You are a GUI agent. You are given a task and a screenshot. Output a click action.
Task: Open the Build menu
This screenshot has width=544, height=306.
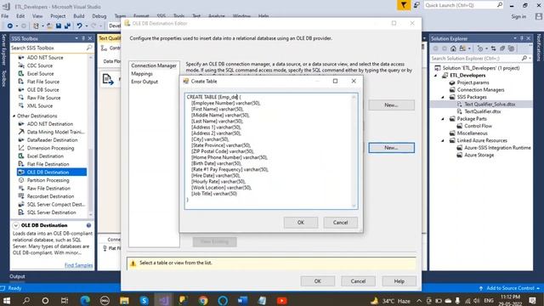[79, 16]
